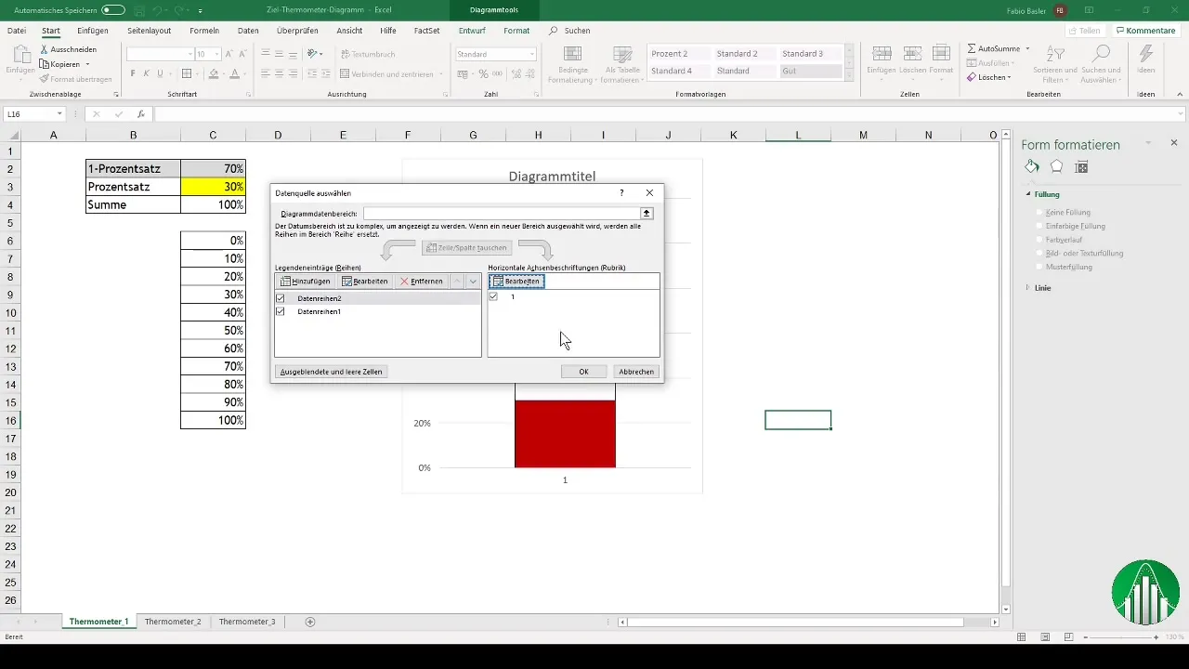
Task: Click the fill color bucket icon
Action: pos(214,73)
